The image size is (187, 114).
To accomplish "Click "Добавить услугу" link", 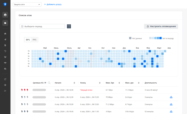I will pyautogui.click(x=53, y=4).
